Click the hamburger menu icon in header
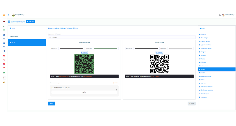 click(8, 15)
